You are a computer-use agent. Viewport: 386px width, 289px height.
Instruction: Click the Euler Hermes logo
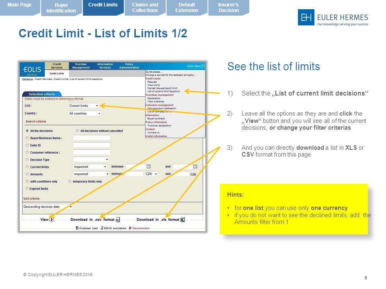pyautogui.click(x=333, y=17)
